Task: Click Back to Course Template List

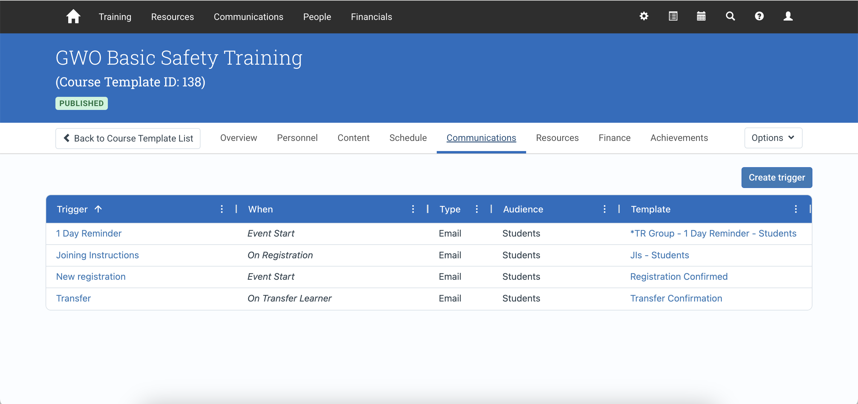Action: point(128,138)
